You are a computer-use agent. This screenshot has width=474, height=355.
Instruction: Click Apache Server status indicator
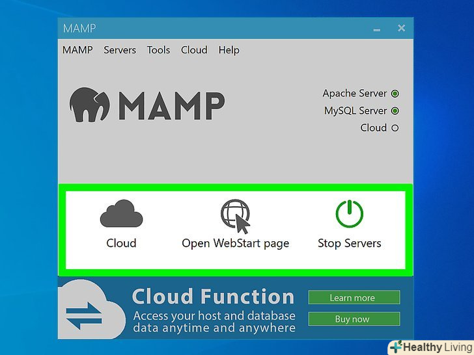pos(395,94)
